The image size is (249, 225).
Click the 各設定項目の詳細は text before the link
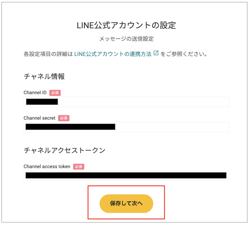48,54
